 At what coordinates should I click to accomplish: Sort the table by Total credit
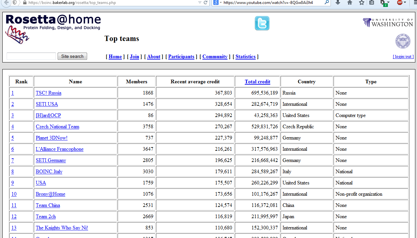point(257,82)
